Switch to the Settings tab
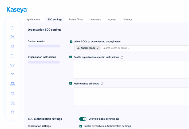Image resolution: width=189 pixels, height=129 pixels. tap(128, 20)
